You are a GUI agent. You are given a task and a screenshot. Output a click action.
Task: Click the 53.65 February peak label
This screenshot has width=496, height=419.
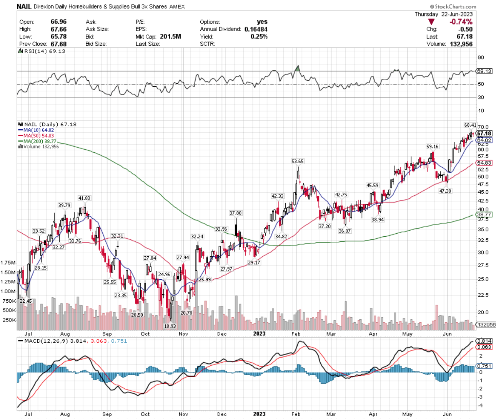point(298,162)
